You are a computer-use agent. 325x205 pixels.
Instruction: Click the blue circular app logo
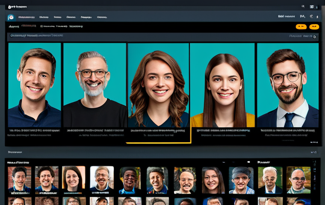tap(11, 17)
